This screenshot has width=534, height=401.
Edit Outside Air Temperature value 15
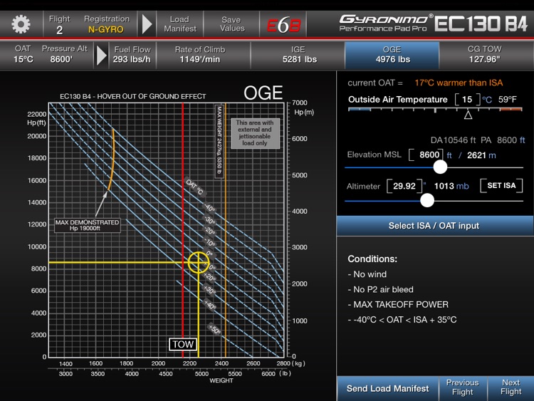point(467,100)
